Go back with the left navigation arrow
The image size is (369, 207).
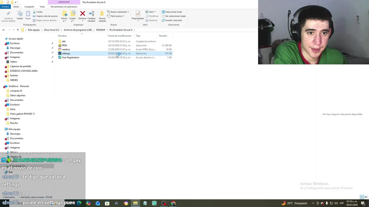3,30
